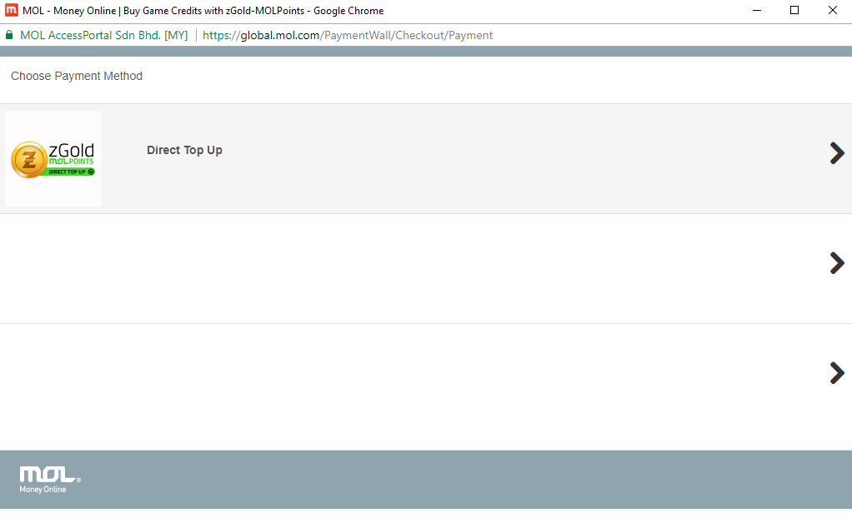Click the MOL AccessPortal Sdn Bhd certificate label
The height and width of the screenshot is (518, 852).
103,35
